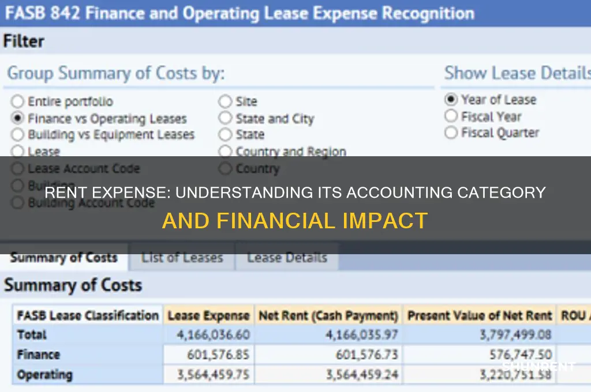Click the Summary of Costs section heading
The height and width of the screenshot is (392, 591).
(x=73, y=285)
